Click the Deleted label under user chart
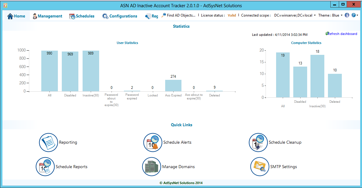362x188 pixels. point(215,95)
